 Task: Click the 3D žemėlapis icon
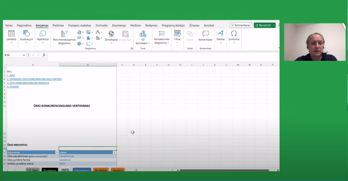tap(143, 34)
